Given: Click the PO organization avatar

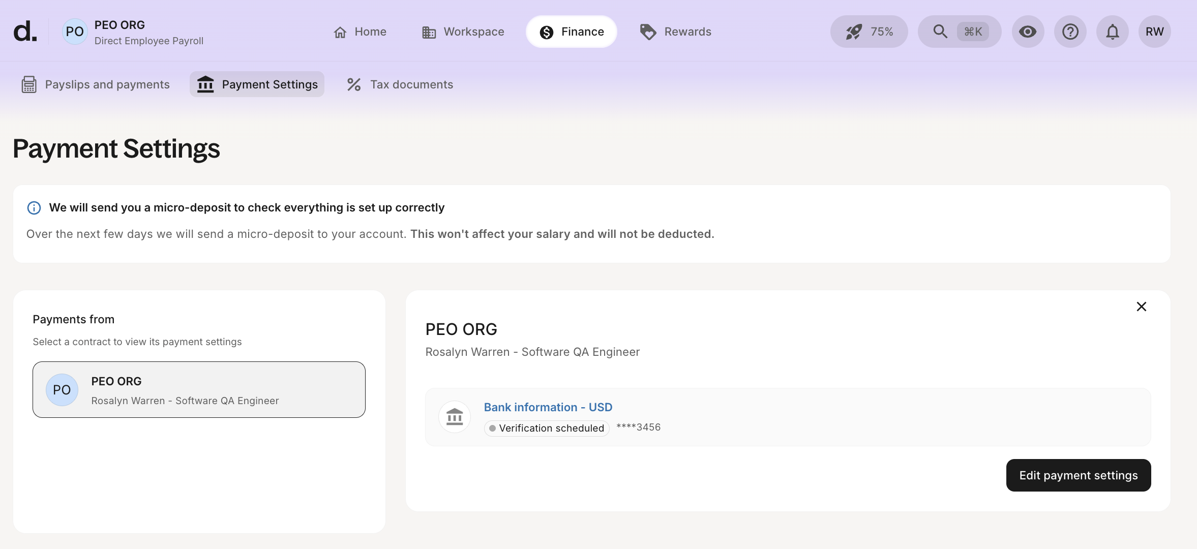Looking at the screenshot, I should (x=74, y=31).
